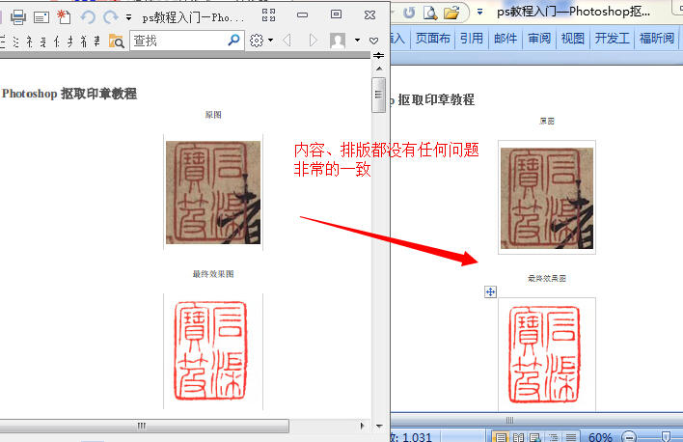683x442 pixels.
Task: Switch to Print Layout view in Word
Action: (501, 437)
